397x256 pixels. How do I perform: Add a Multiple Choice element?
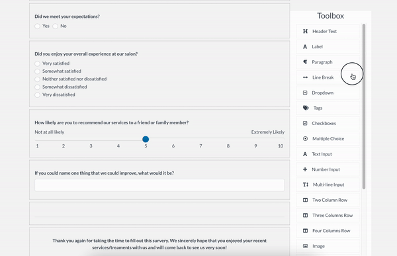(x=328, y=139)
